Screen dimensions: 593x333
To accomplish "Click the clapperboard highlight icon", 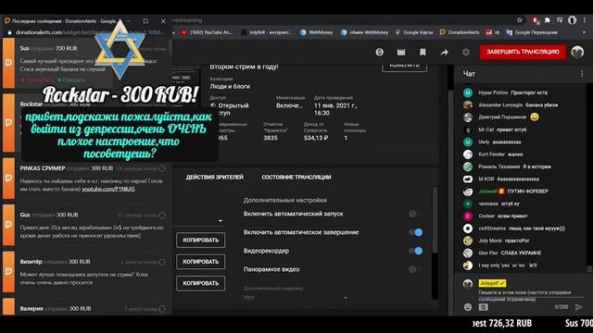I will pos(401,52).
